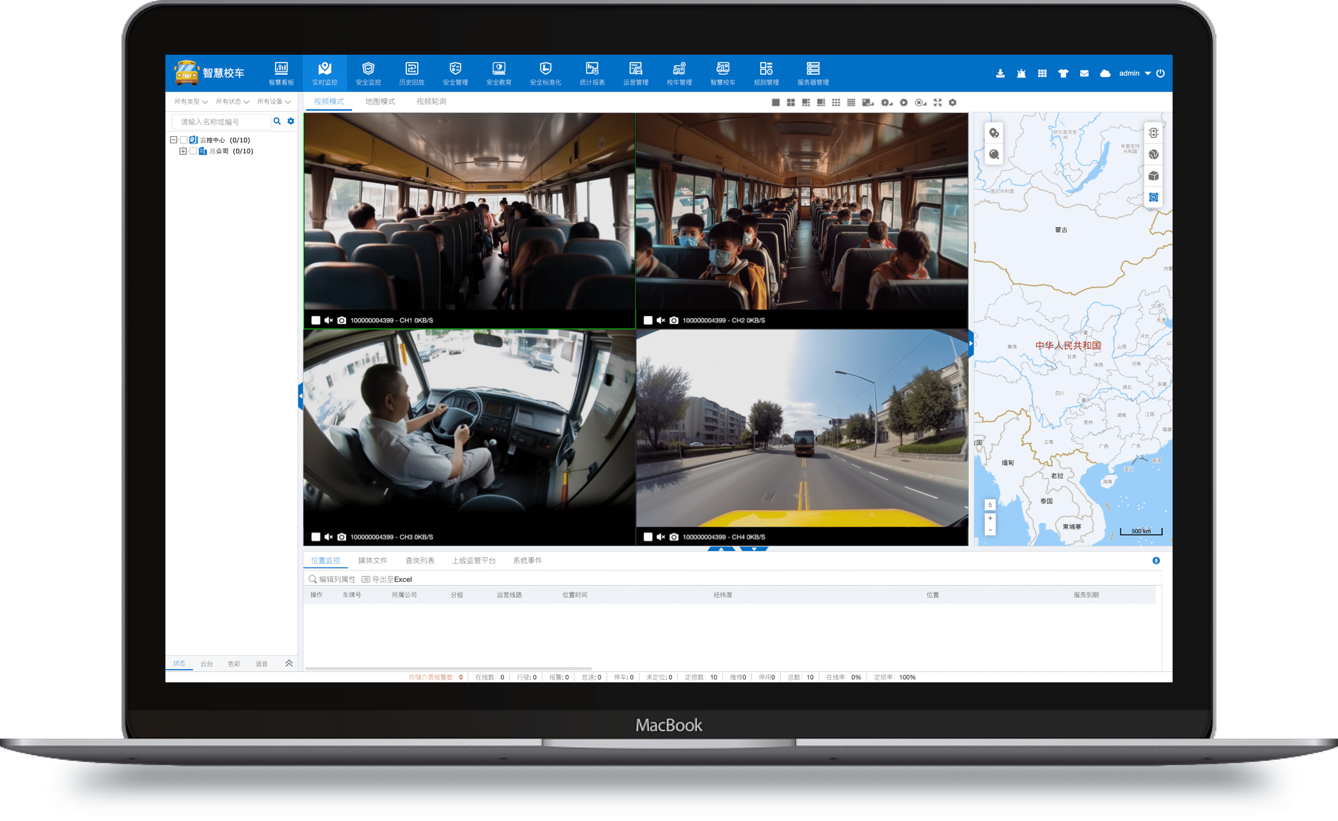Open the admin user dropdown
This screenshot has height=821, width=1338.
click(x=1135, y=74)
